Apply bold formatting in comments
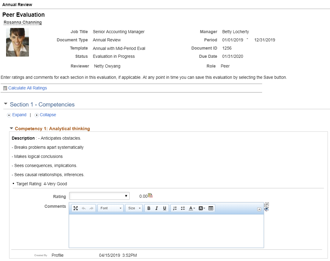 pyautogui.click(x=149, y=208)
